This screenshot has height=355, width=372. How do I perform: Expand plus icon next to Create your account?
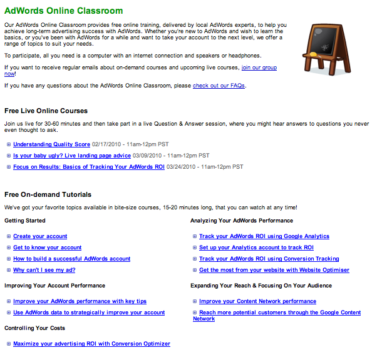click(x=9, y=236)
